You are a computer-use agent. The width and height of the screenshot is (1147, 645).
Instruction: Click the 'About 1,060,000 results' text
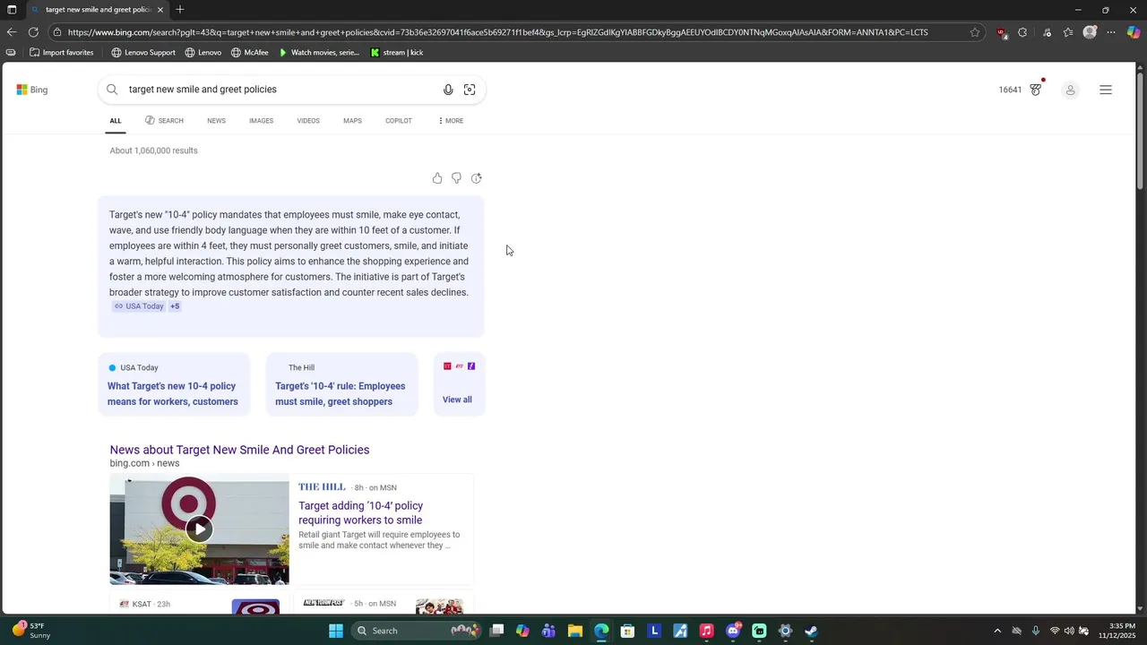153,150
